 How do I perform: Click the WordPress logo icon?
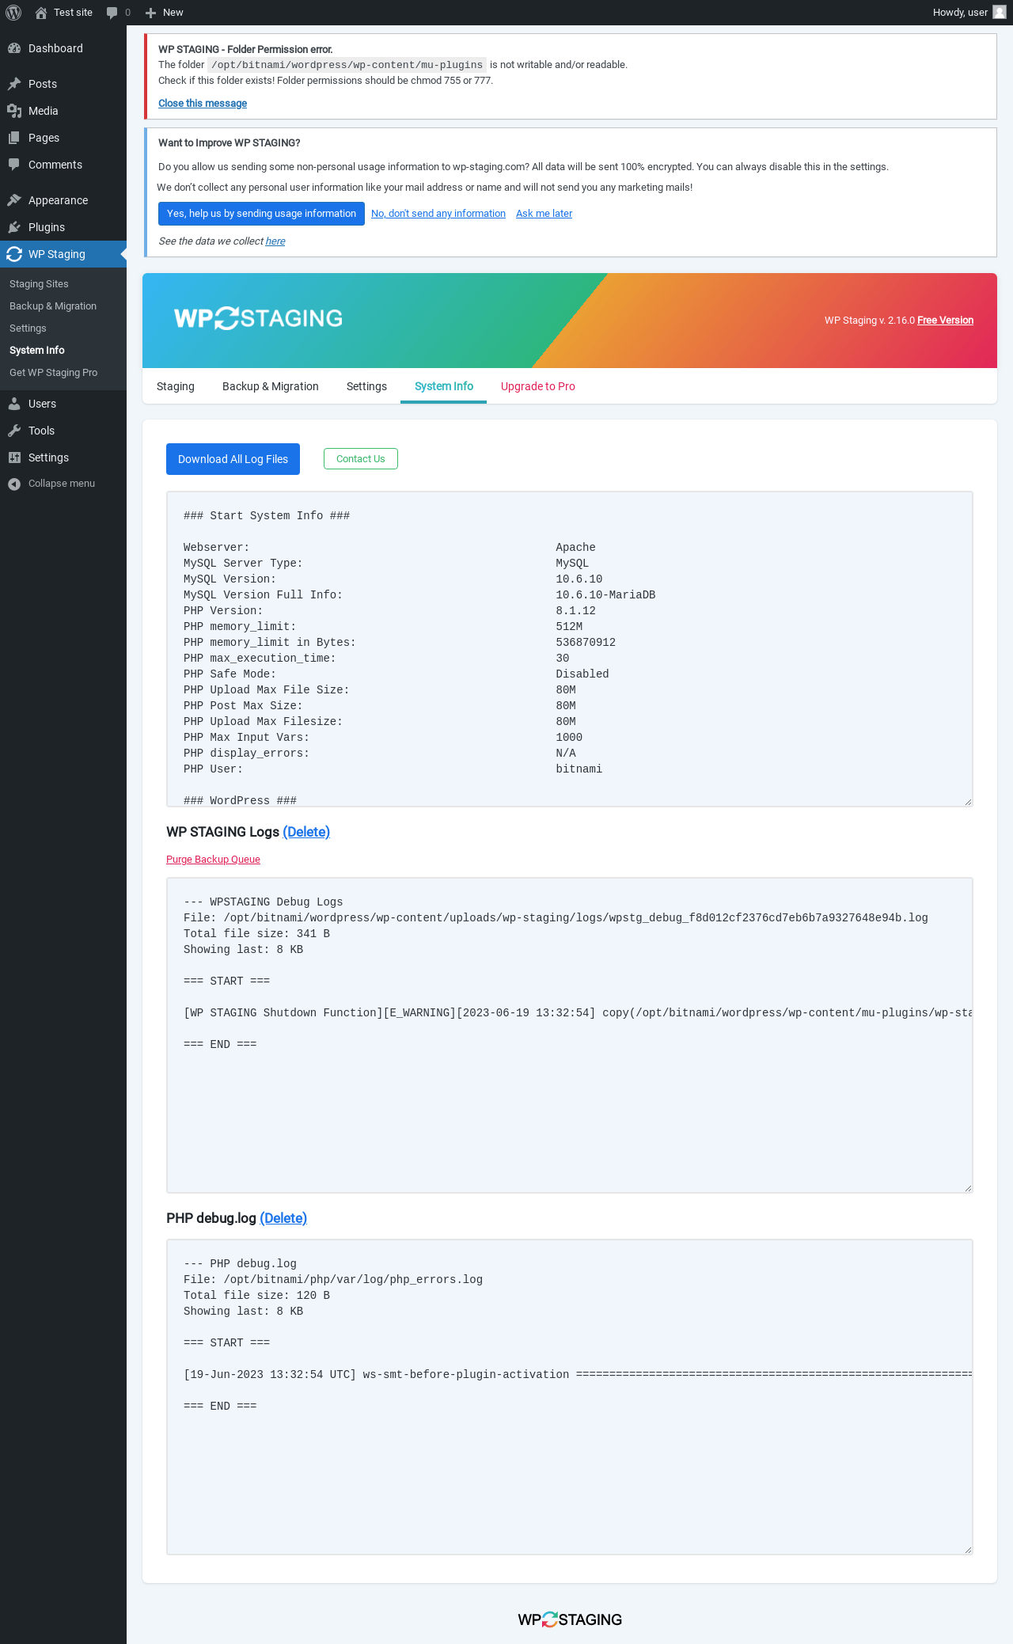(x=13, y=13)
